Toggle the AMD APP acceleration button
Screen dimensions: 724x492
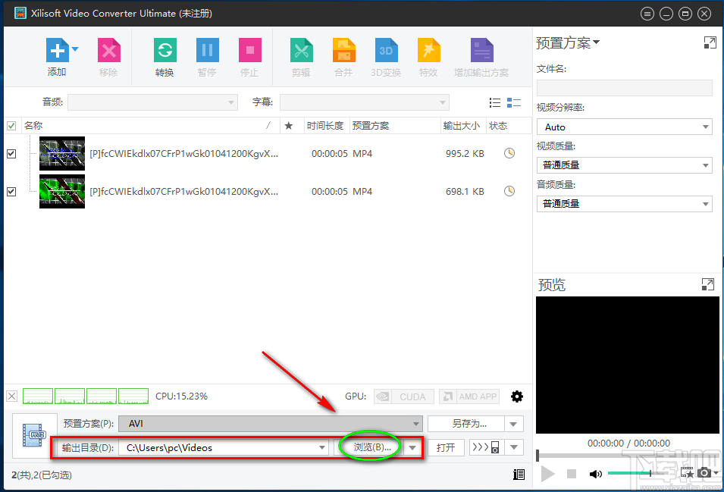[469, 396]
